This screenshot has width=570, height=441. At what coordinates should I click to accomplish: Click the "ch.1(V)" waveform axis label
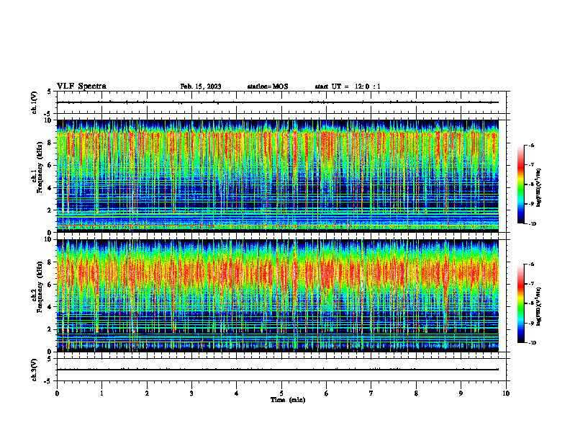pyautogui.click(x=35, y=102)
